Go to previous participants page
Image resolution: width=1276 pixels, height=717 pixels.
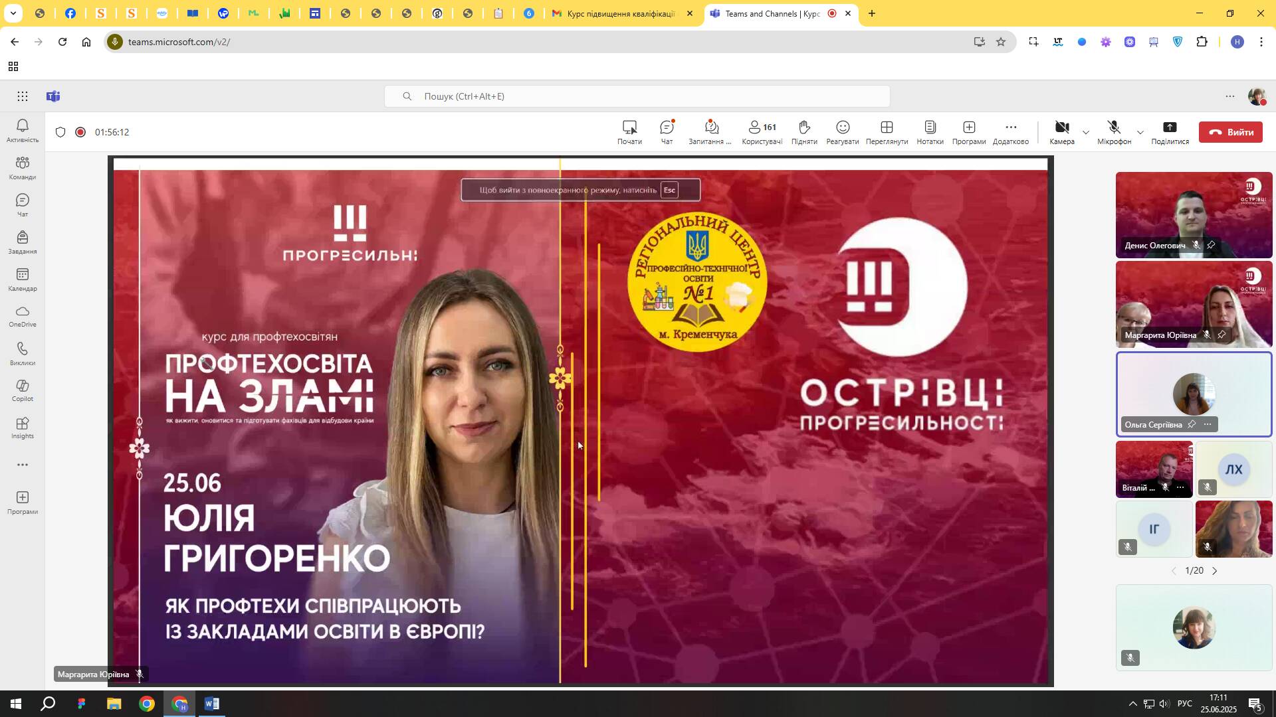pos(1174,571)
